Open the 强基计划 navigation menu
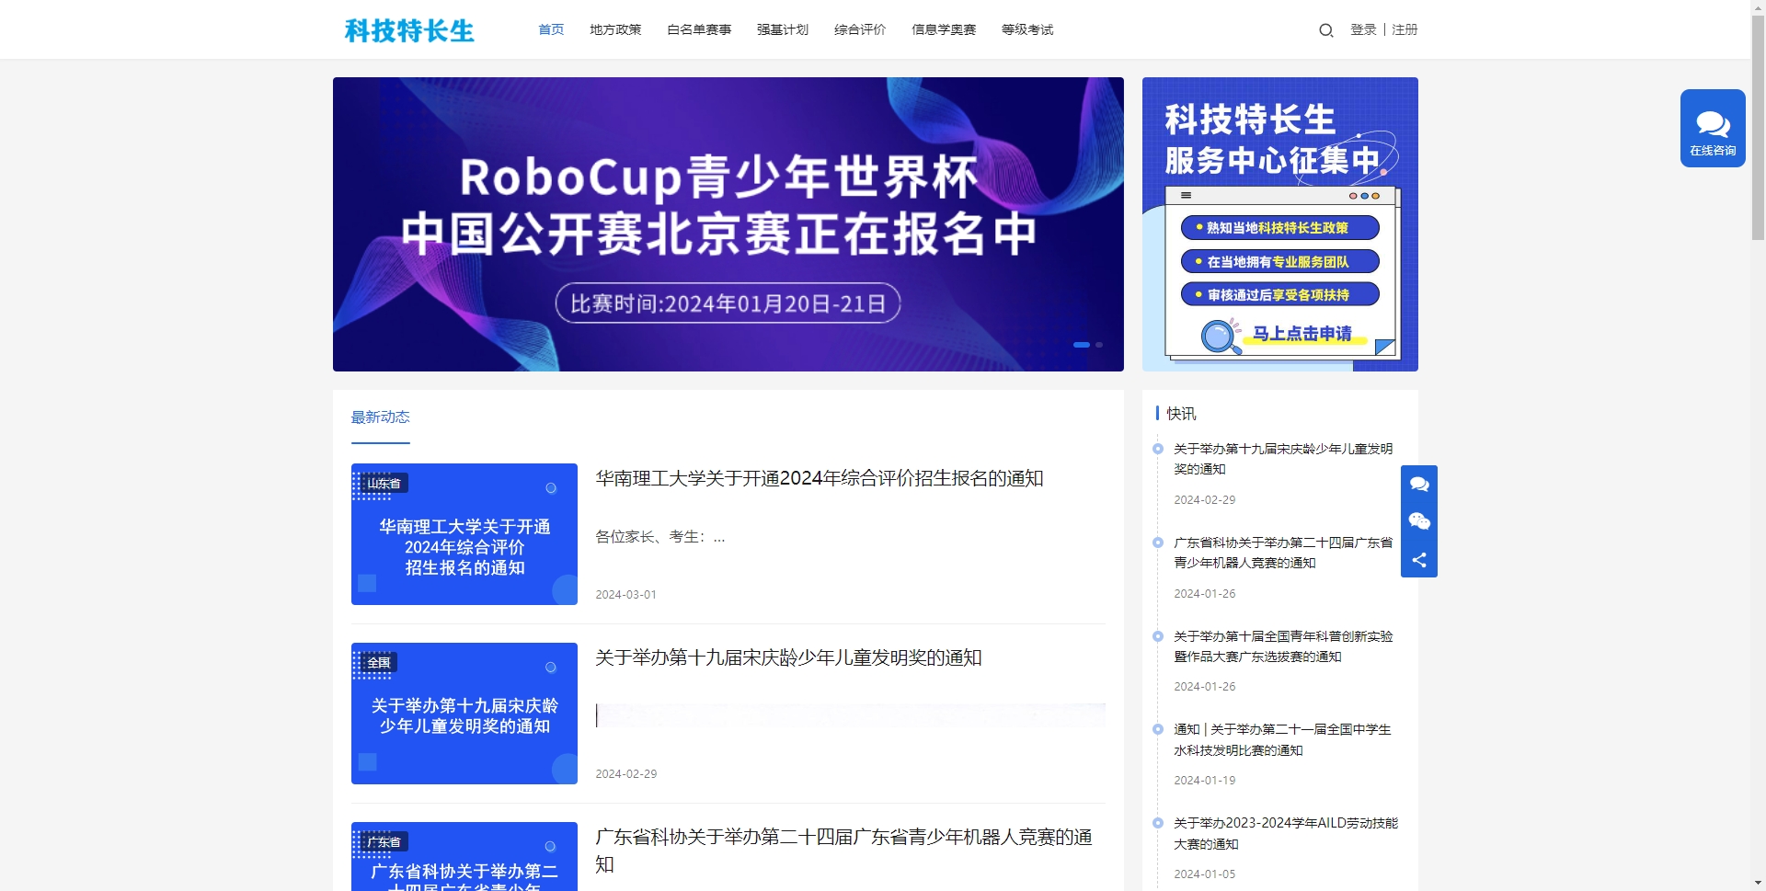Viewport: 1766px width, 891px height. [782, 30]
